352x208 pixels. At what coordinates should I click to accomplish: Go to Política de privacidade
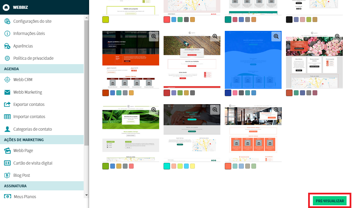[x=33, y=58]
